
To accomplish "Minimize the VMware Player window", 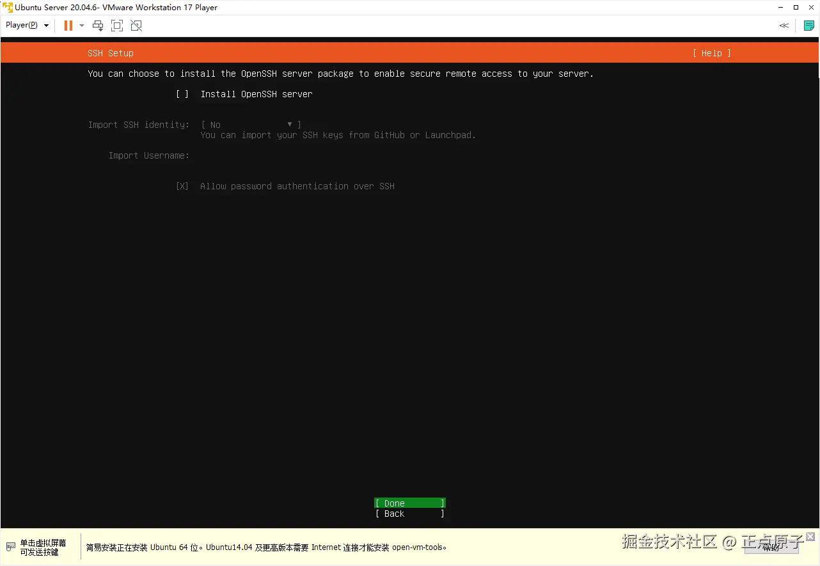I will click(780, 8).
